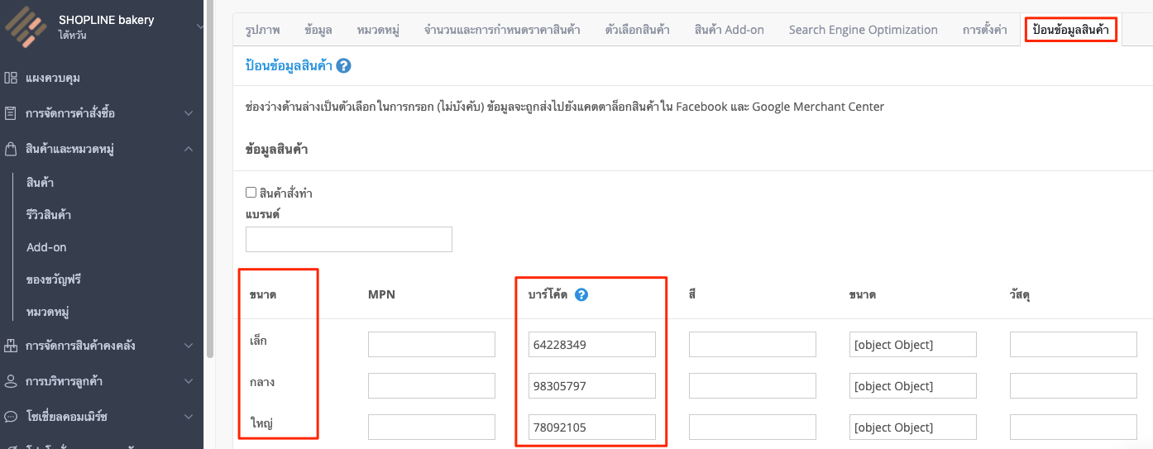The image size is (1153, 449).
Task: Collapse the สินค้าและหมวดหมู่ menu chevron
Action: click(x=189, y=149)
